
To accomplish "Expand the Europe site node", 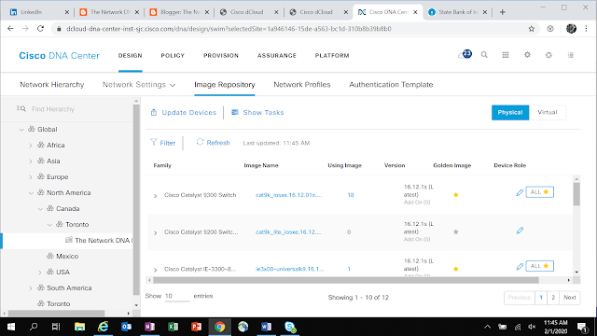I will pos(31,177).
